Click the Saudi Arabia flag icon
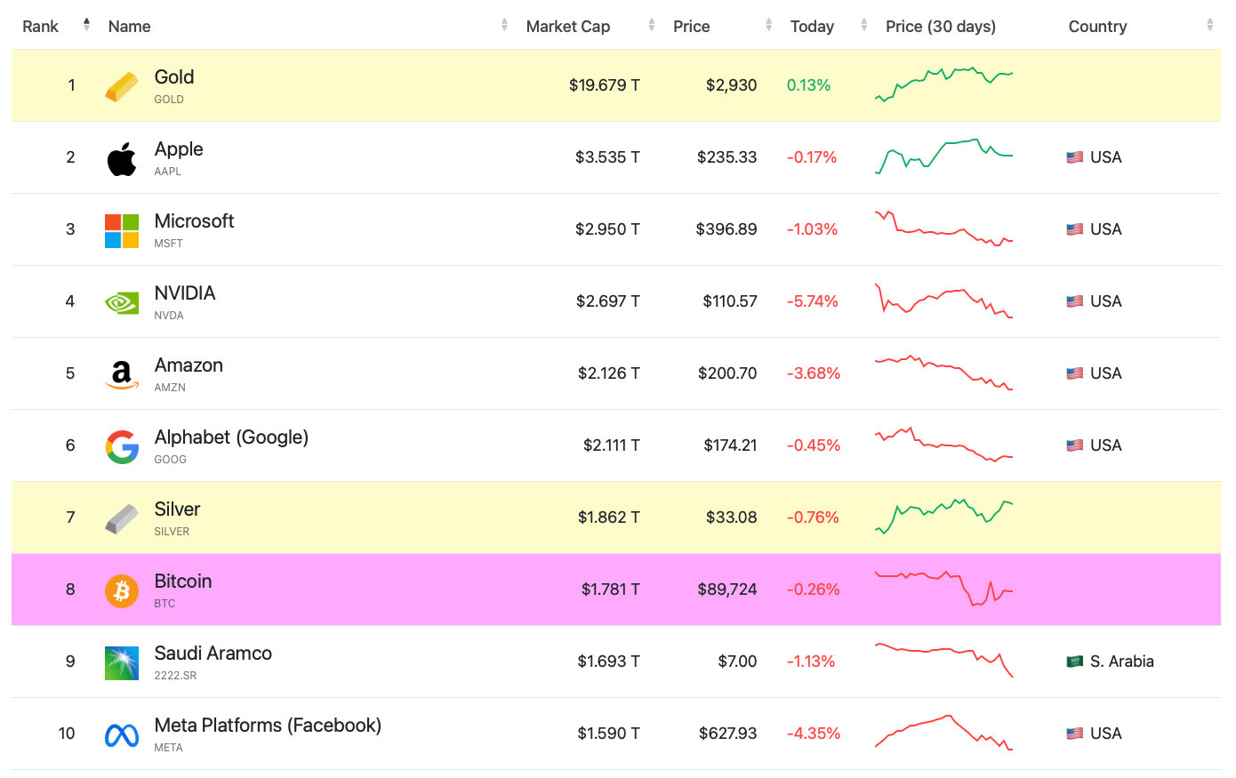This screenshot has height=778, width=1236. [x=1074, y=662]
